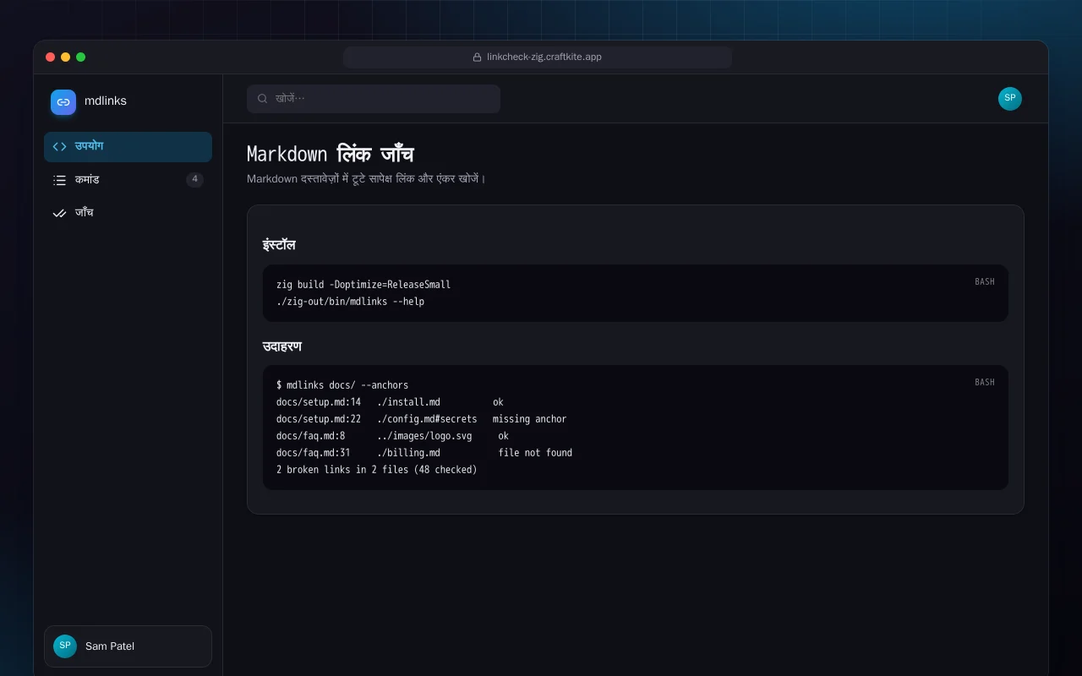Click the docs/setup.md:14 output row
1082x676 pixels.
click(x=390, y=402)
